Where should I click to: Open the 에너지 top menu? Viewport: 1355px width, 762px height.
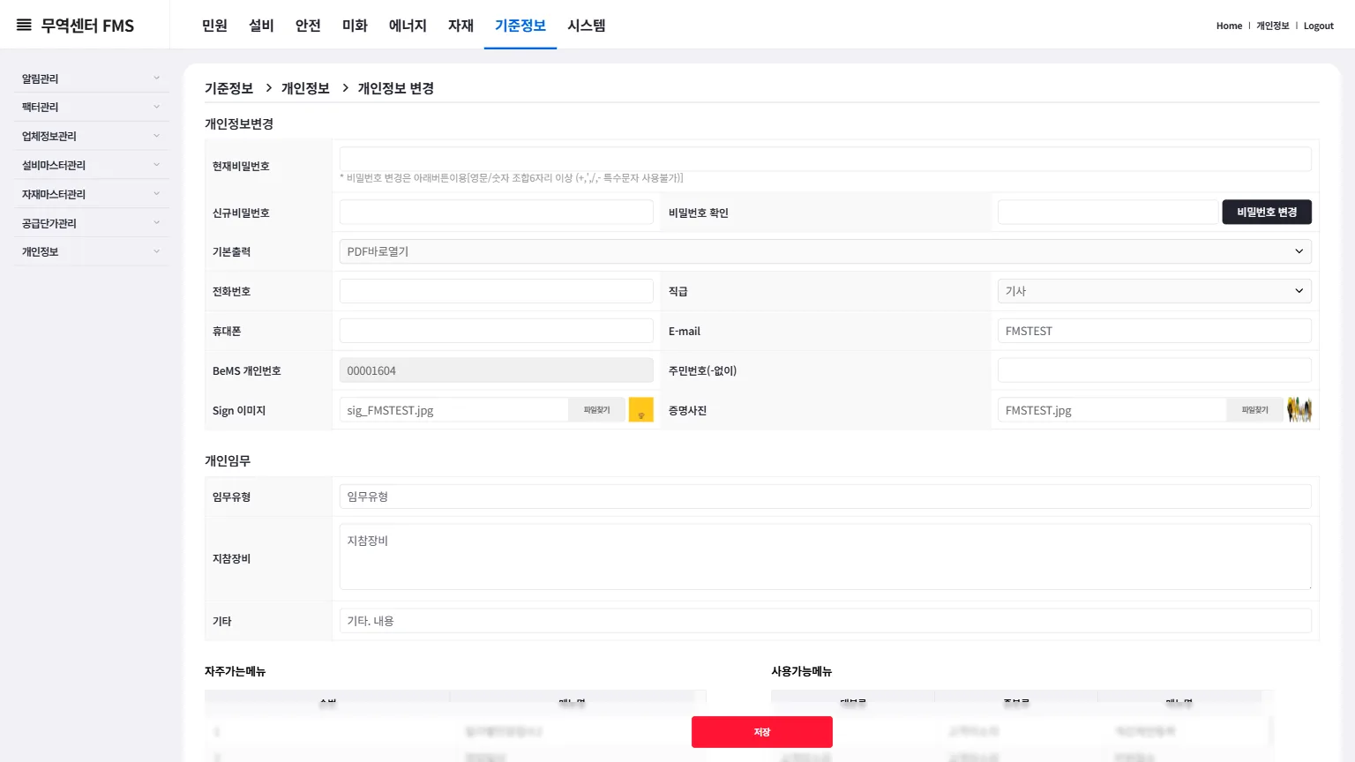coord(408,26)
